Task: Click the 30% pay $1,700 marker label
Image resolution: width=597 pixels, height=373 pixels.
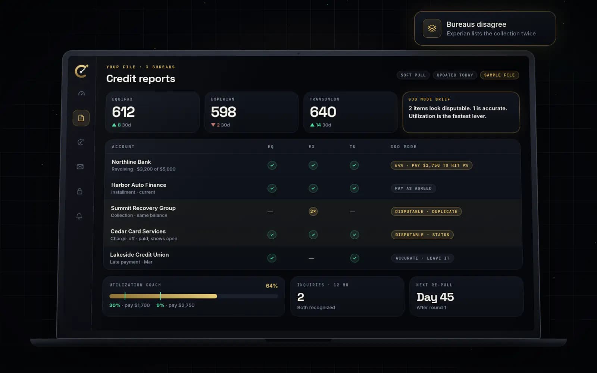Action: 129,305
